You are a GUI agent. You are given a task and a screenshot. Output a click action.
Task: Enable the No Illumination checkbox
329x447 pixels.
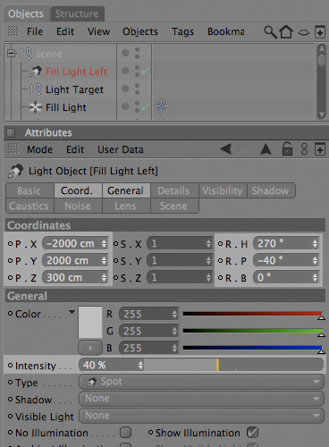pos(126,432)
